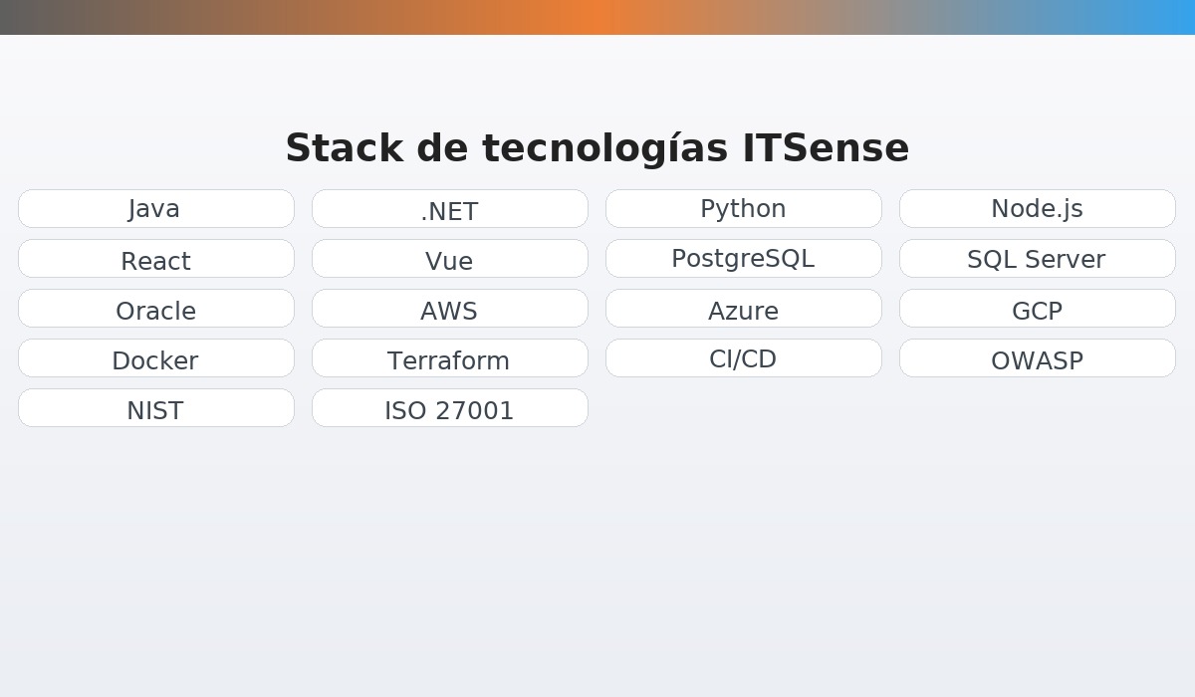Click the Docker button
This screenshot has height=697, width=1195.
156,359
